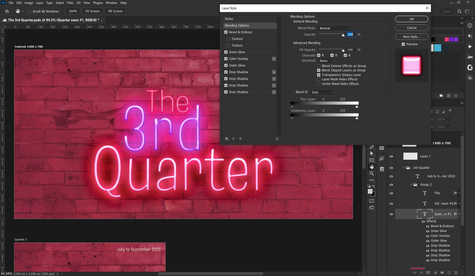Expand effects of The layer
475x276 pixels.
pos(459,193)
